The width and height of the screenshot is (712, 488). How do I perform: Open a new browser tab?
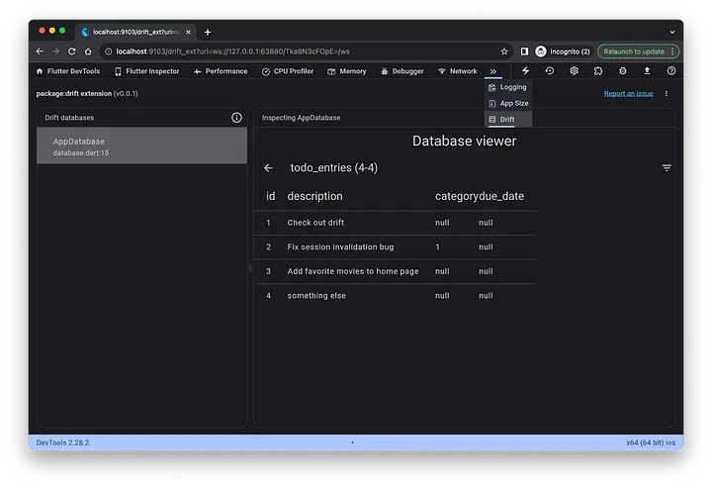(x=208, y=32)
